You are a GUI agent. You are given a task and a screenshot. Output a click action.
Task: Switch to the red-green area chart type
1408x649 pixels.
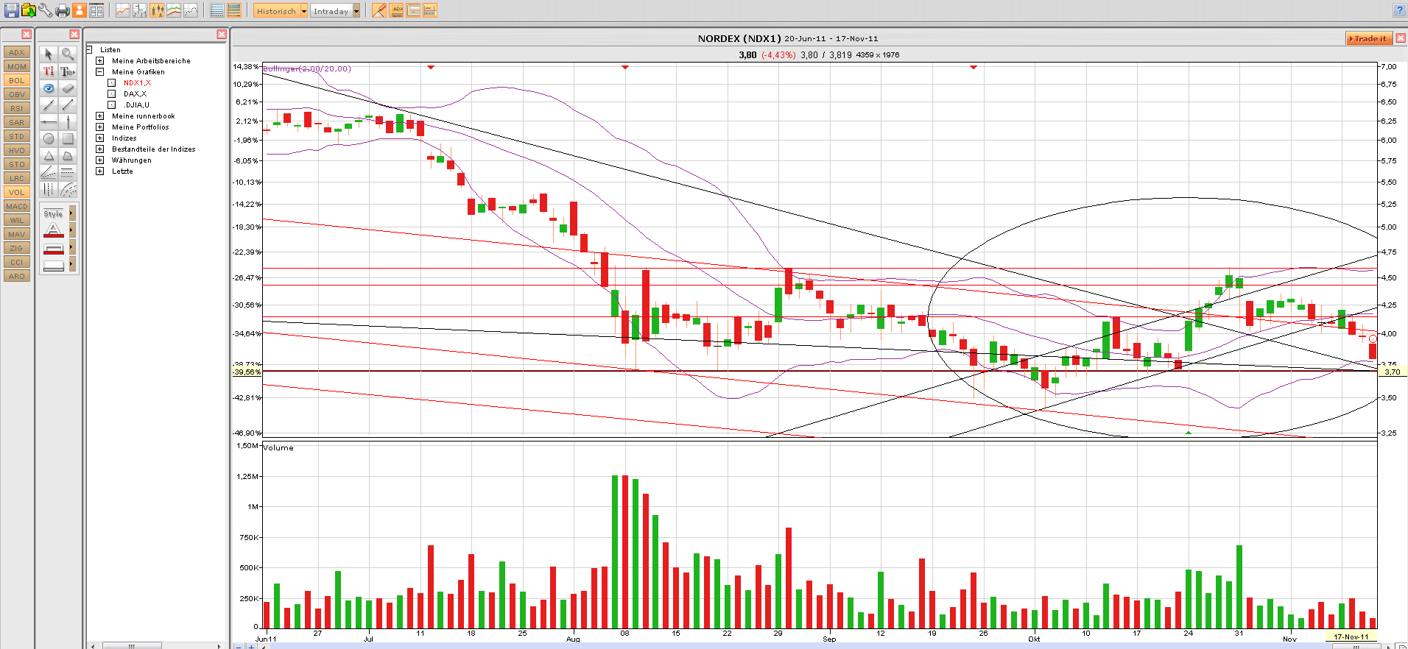pyautogui.click(x=174, y=10)
